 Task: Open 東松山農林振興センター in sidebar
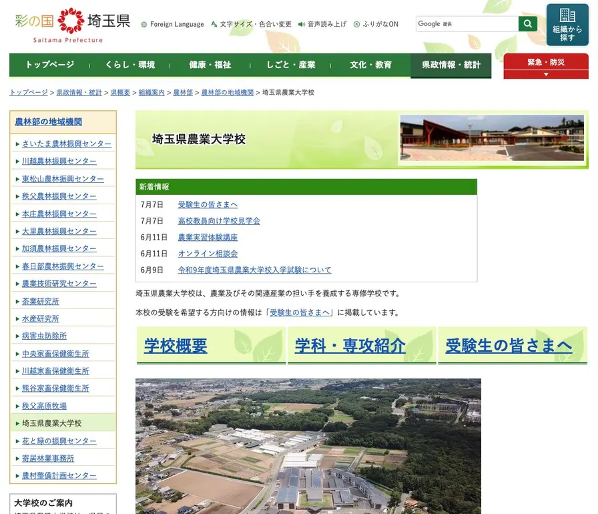pyautogui.click(x=63, y=179)
